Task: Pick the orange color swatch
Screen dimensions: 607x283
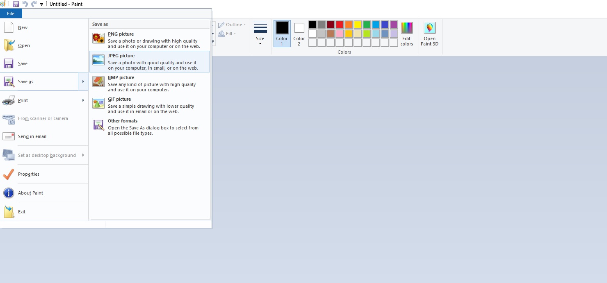Action: [349, 25]
